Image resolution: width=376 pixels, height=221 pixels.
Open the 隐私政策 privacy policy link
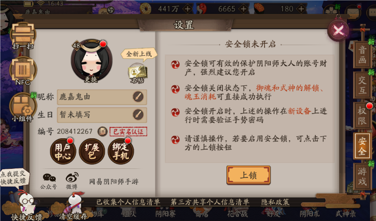(275, 202)
